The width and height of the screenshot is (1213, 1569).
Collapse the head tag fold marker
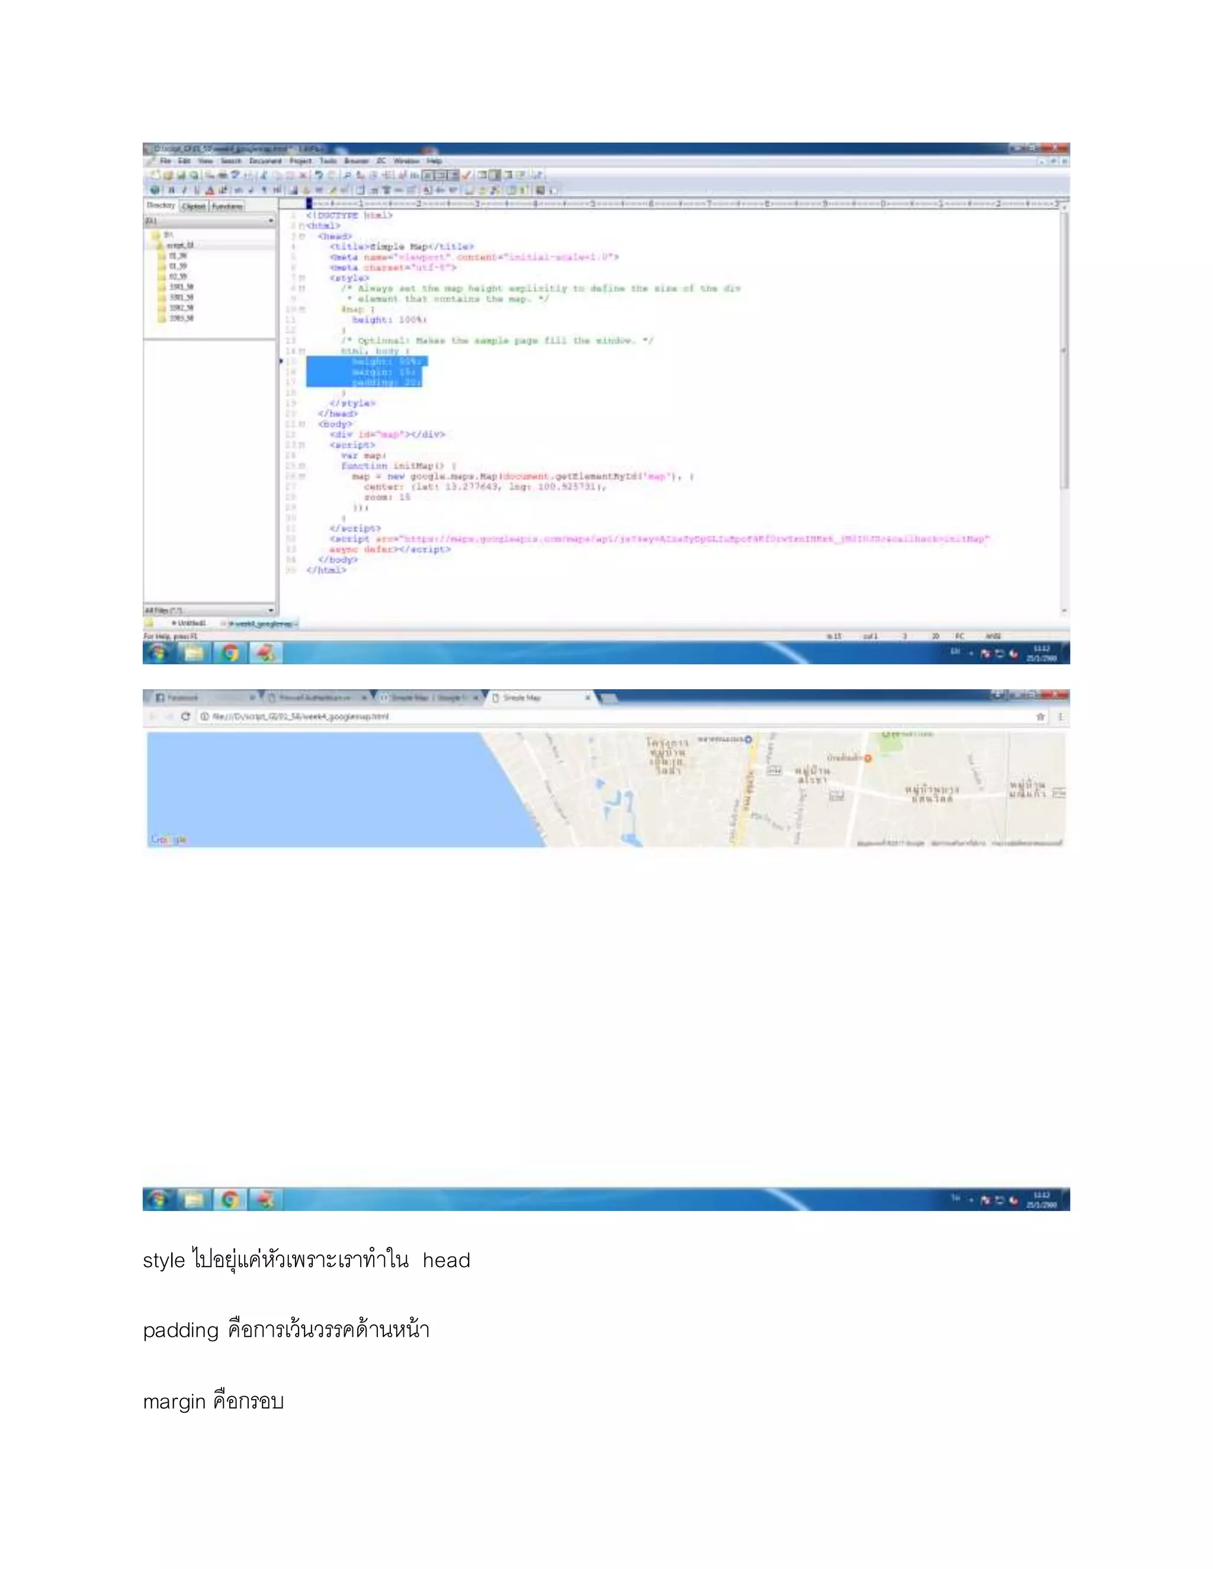coord(303,236)
